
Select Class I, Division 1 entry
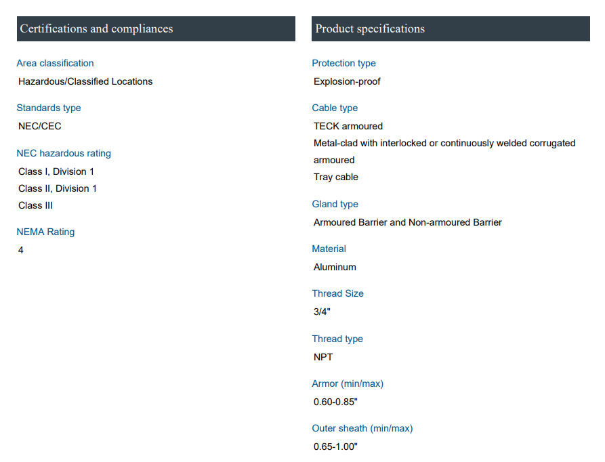[56, 171]
